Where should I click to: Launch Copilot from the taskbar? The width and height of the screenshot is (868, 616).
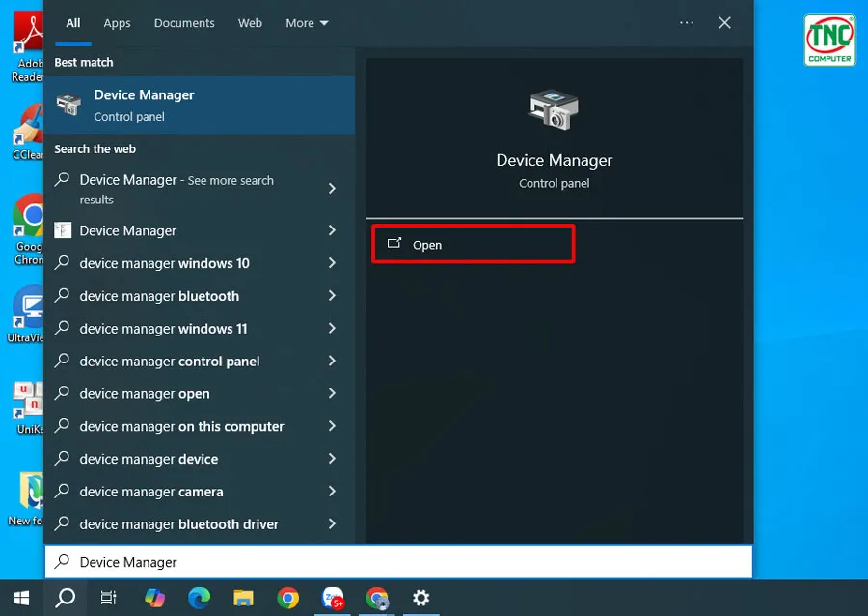click(x=154, y=598)
